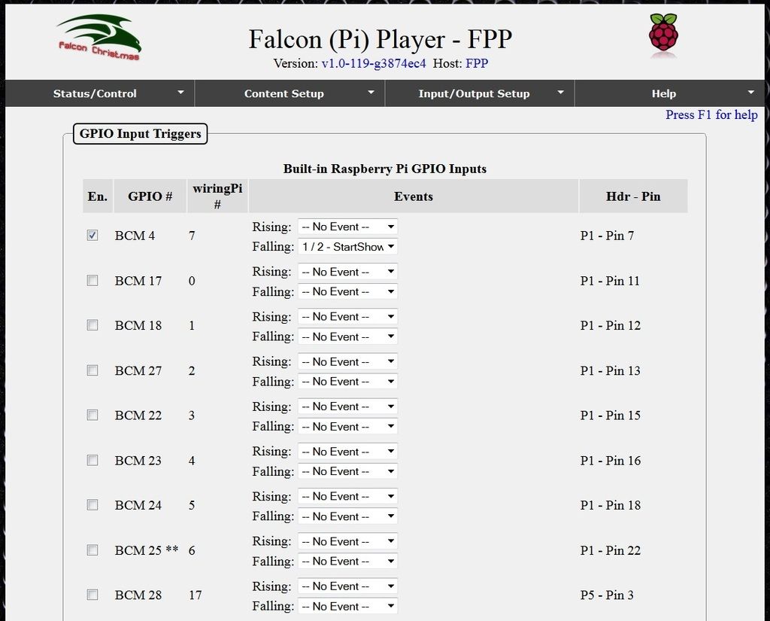The image size is (770, 621).
Task: Open the BCM 25 Rising event list
Action: 347,541
